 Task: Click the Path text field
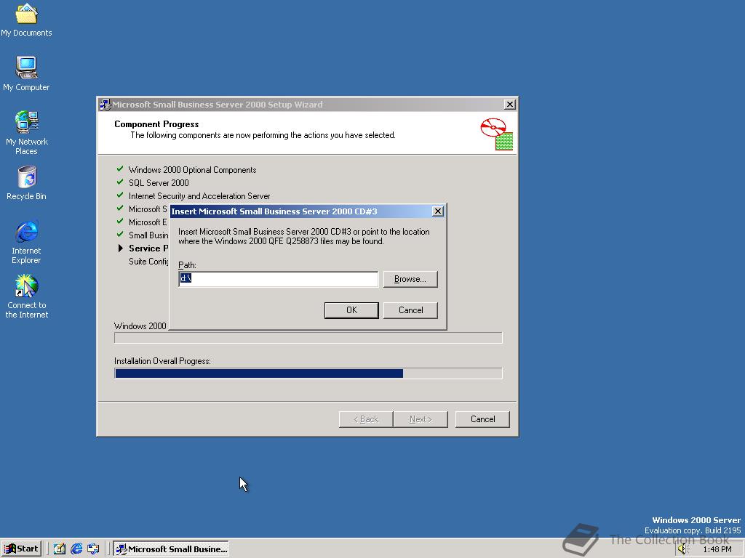click(279, 279)
